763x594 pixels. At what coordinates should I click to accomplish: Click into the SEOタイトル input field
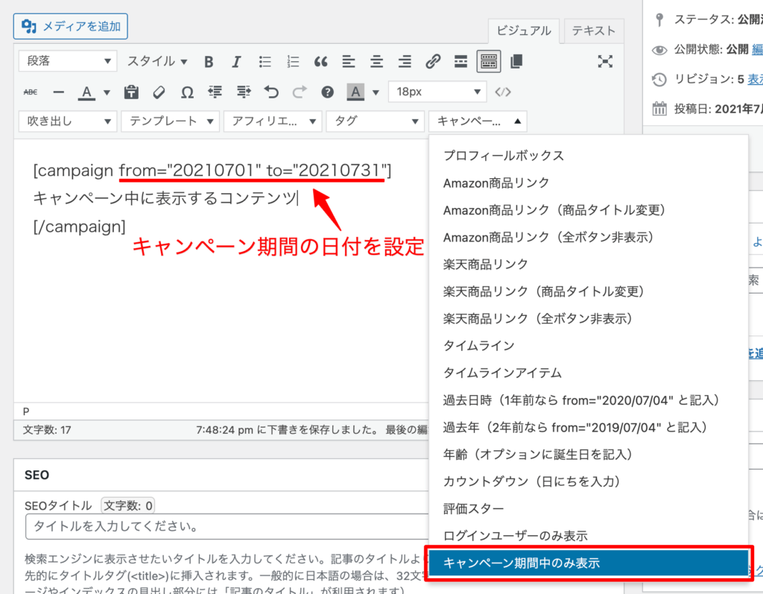[x=227, y=526]
